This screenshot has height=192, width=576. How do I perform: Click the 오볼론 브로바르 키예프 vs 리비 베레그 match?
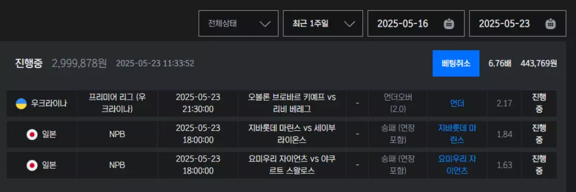pos(292,103)
